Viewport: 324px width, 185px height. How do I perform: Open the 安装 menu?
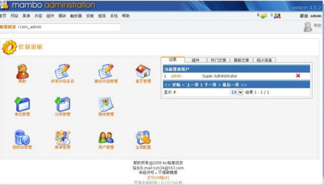coord(90,16)
